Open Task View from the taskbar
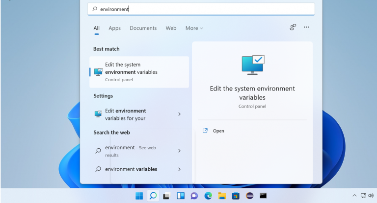 [x=166, y=196]
